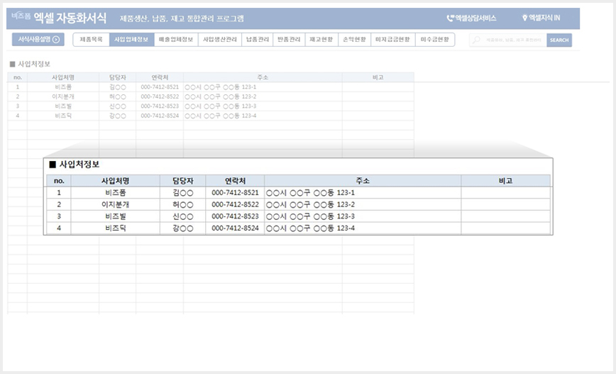Switch to the 제품목록 tab
The image size is (616, 374).
tap(91, 39)
